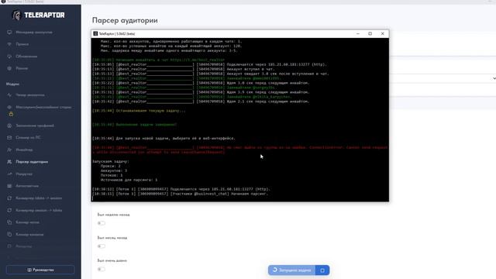Open Менеджер аккаунтов via its monitor icon

(x=9, y=33)
